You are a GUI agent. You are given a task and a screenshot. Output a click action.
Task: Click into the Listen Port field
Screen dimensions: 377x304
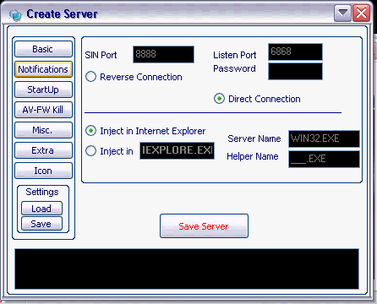[295, 52]
